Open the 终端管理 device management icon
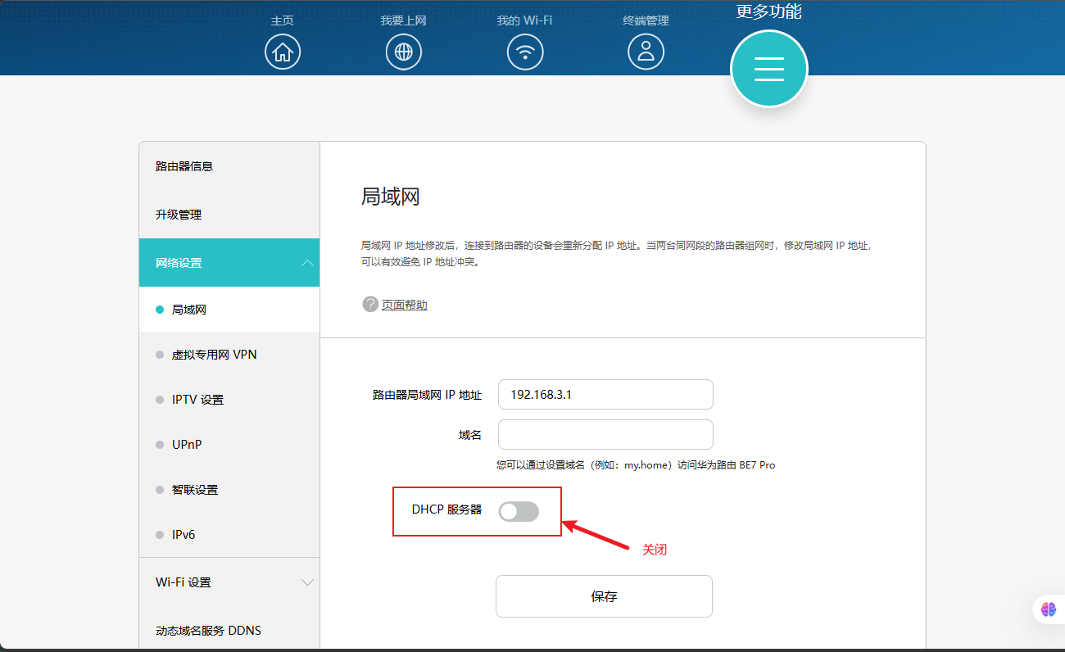 tap(646, 51)
